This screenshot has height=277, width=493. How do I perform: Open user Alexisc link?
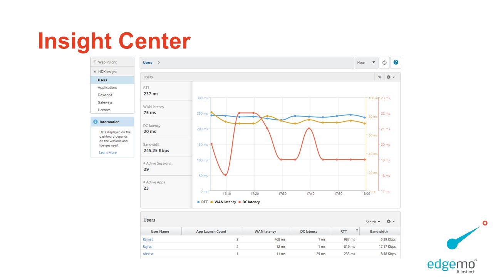[148, 254]
